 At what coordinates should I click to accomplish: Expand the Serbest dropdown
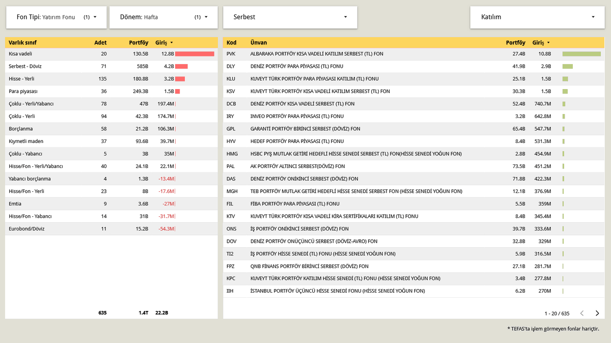290,17
